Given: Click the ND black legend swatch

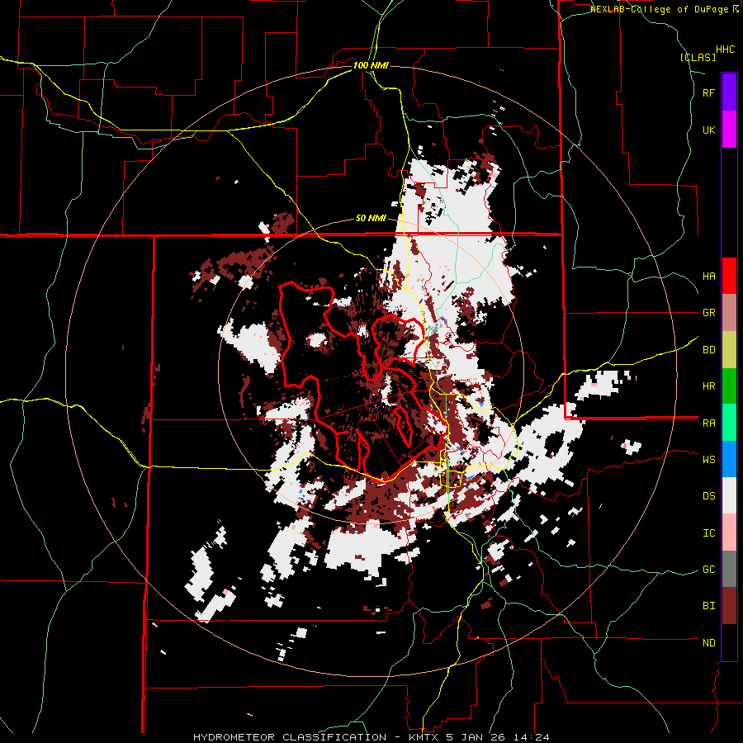Looking at the screenshot, I should (729, 642).
